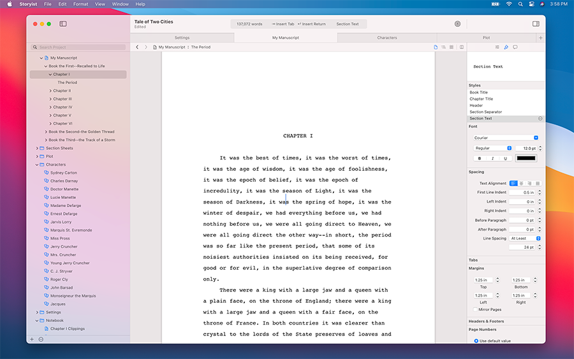574x359 pixels.
Task: Click the Section Text toolbar button
Action: (x=348, y=24)
